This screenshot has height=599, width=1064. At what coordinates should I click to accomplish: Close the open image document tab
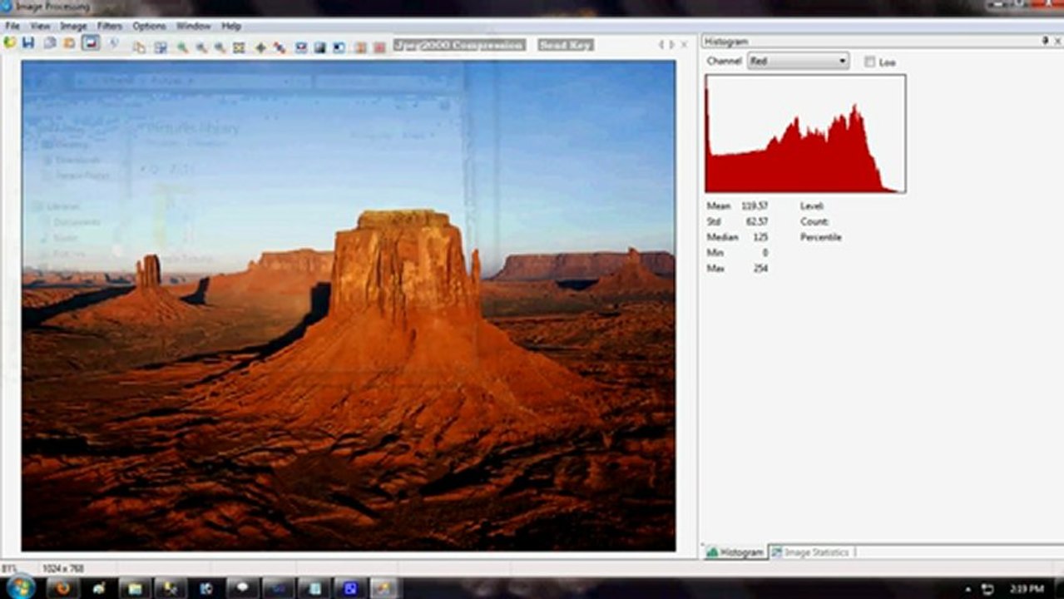pyautogui.click(x=684, y=44)
